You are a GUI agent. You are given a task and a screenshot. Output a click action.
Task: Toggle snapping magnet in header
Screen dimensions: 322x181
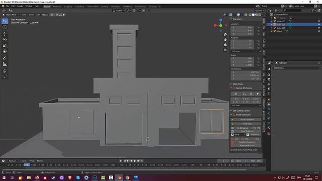coord(134,11)
